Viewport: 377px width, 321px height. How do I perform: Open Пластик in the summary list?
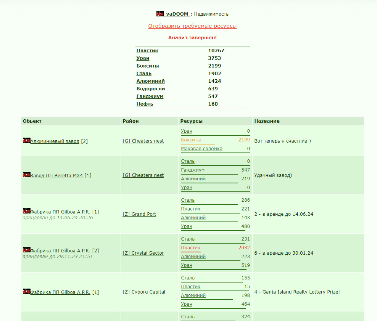tap(147, 51)
